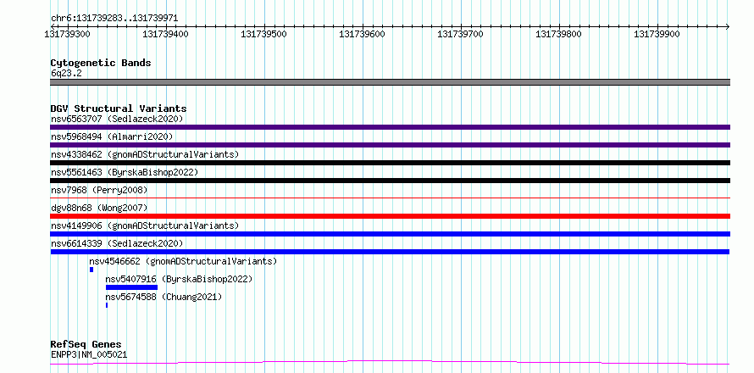Select the DGV Structural Variants track title
The width and height of the screenshot is (754, 373).
click(119, 109)
